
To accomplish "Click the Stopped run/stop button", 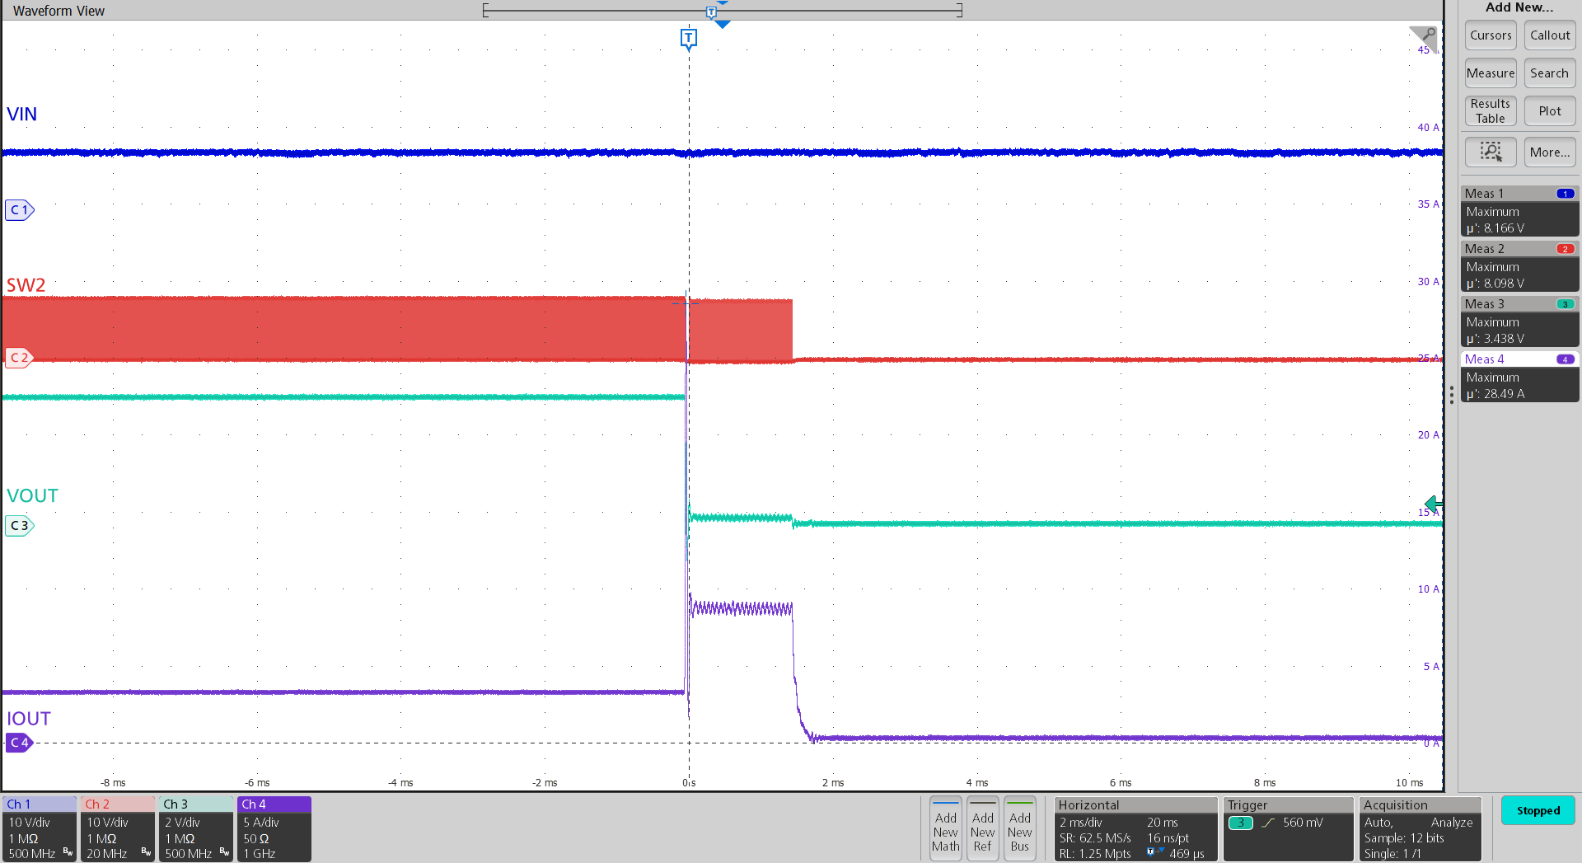I will click(x=1538, y=810).
